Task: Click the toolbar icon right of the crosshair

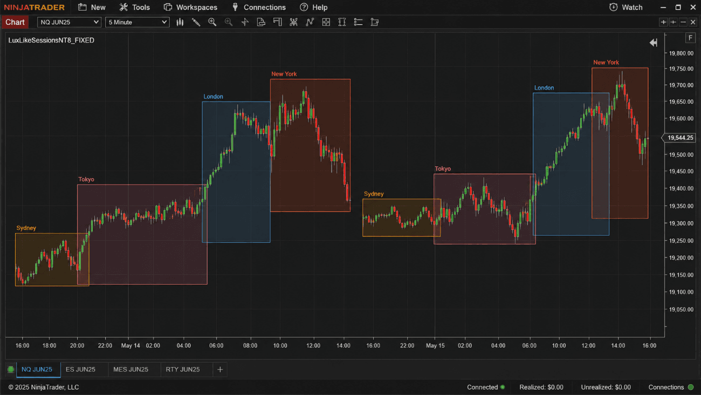Action: tap(261, 22)
